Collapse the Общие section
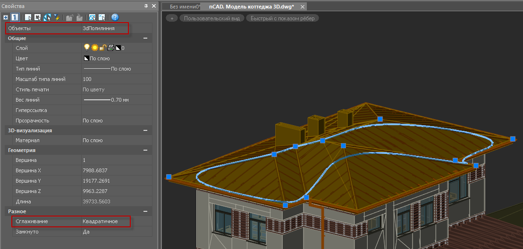This screenshot has width=523, height=249. pos(145,38)
